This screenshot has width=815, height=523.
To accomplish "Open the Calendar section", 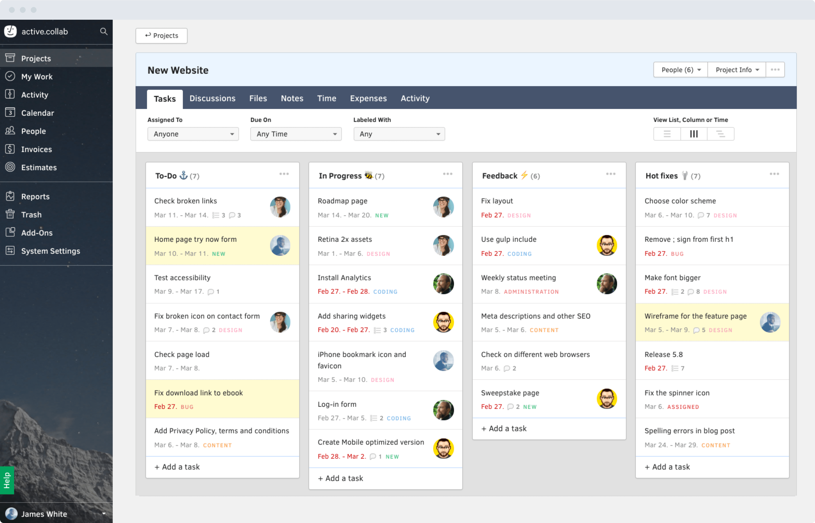I will pos(37,113).
